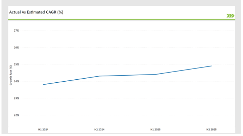
Task: Select the 22% y-axis label
Action: click(x=16, y=115)
